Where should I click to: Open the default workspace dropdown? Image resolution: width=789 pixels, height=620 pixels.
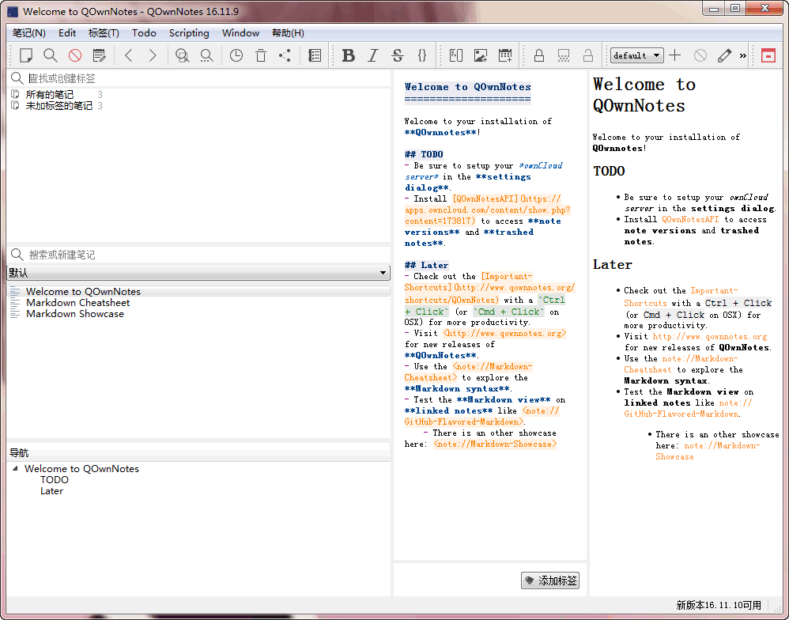tap(637, 55)
